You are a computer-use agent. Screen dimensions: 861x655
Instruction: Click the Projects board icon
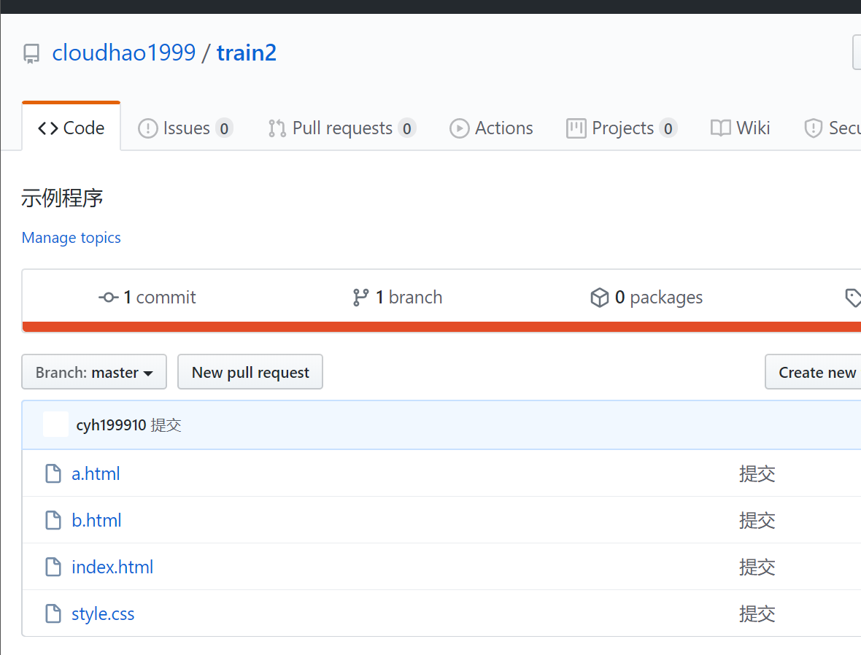(x=576, y=128)
